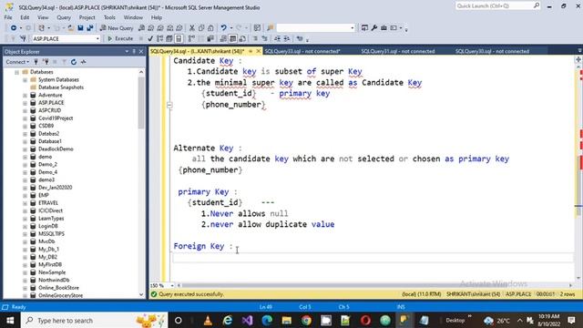Open the Tools menu
Viewport: 583px width, 328px height.
point(109,17)
